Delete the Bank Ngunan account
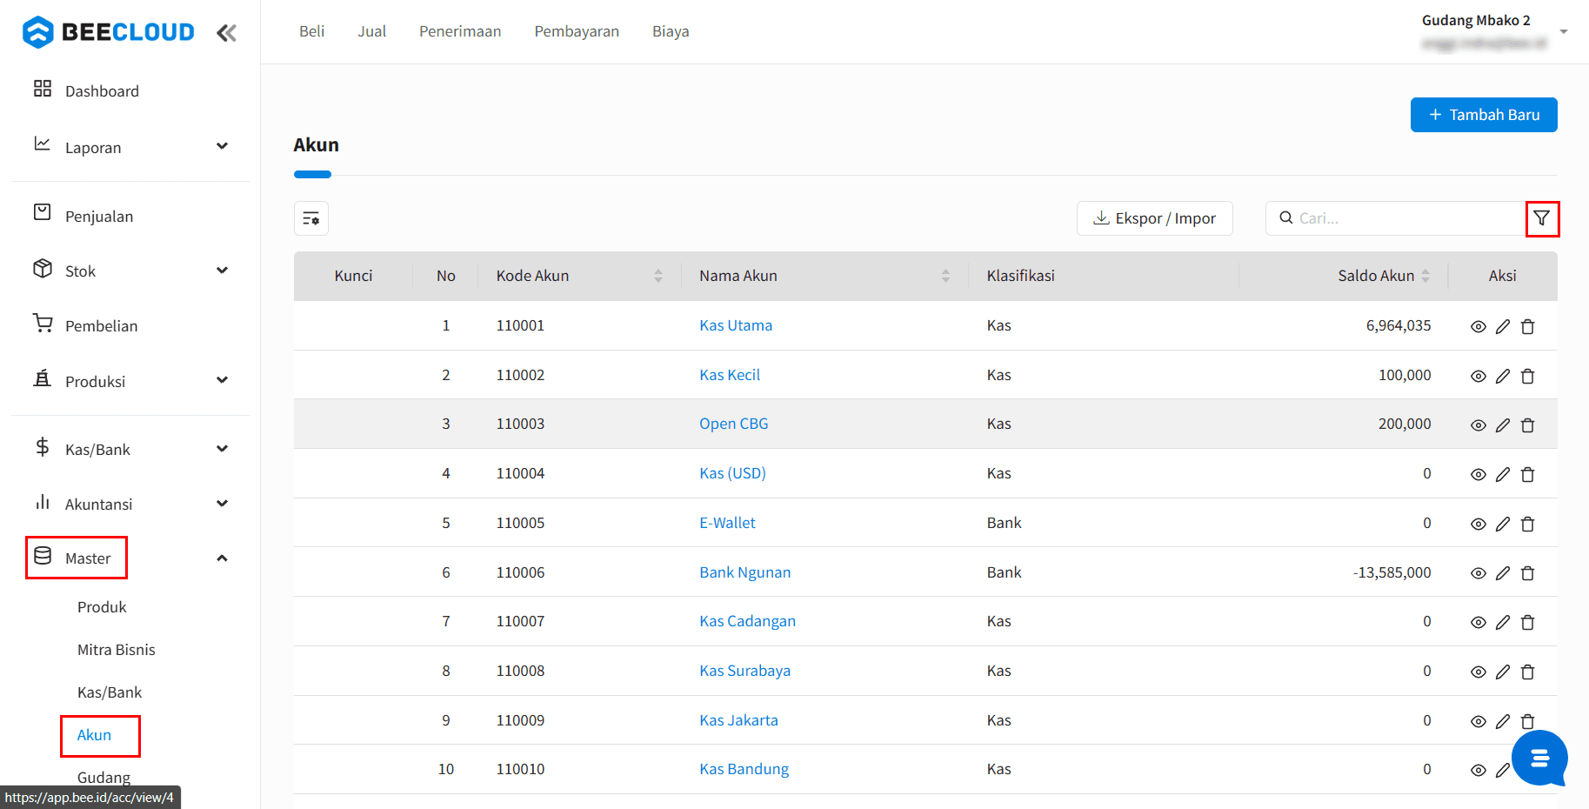The width and height of the screenshot is (1589, 809). (1528, 573)
